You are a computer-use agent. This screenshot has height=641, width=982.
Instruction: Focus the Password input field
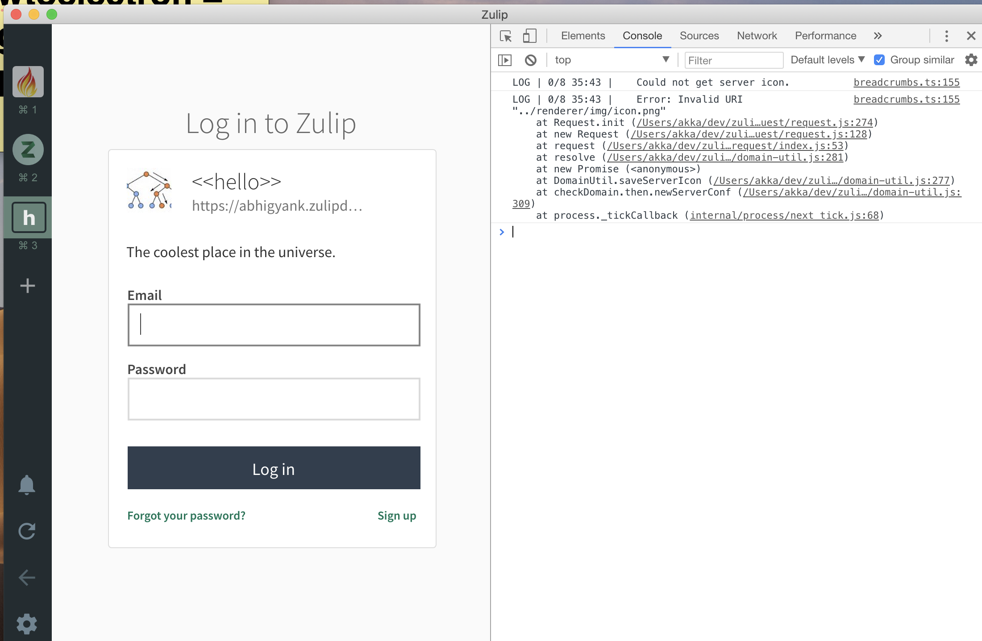click(274, 399)
